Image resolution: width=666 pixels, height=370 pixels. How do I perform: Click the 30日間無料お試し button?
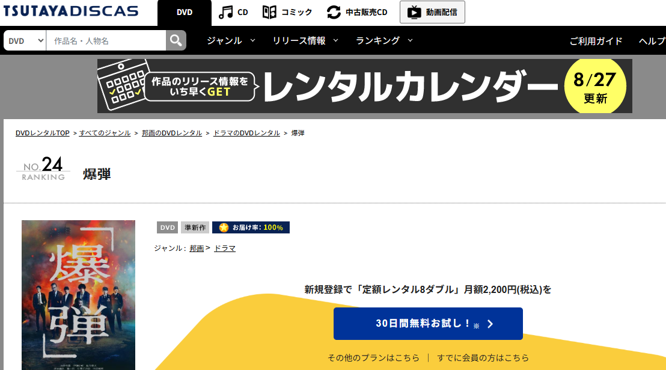click(x=428, y=324)
